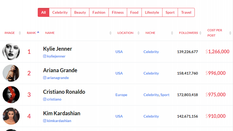Viewport: 233px width, 131px height.
Task: Click Celebrity niche in Kylie Jenner row
Action: [151, 52]
